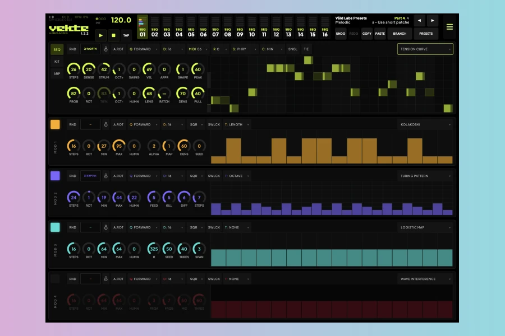Screen dimensions: 505x336
Task: Click the MOD 3 THRES knob showing 40
Action: click(184, 249)
